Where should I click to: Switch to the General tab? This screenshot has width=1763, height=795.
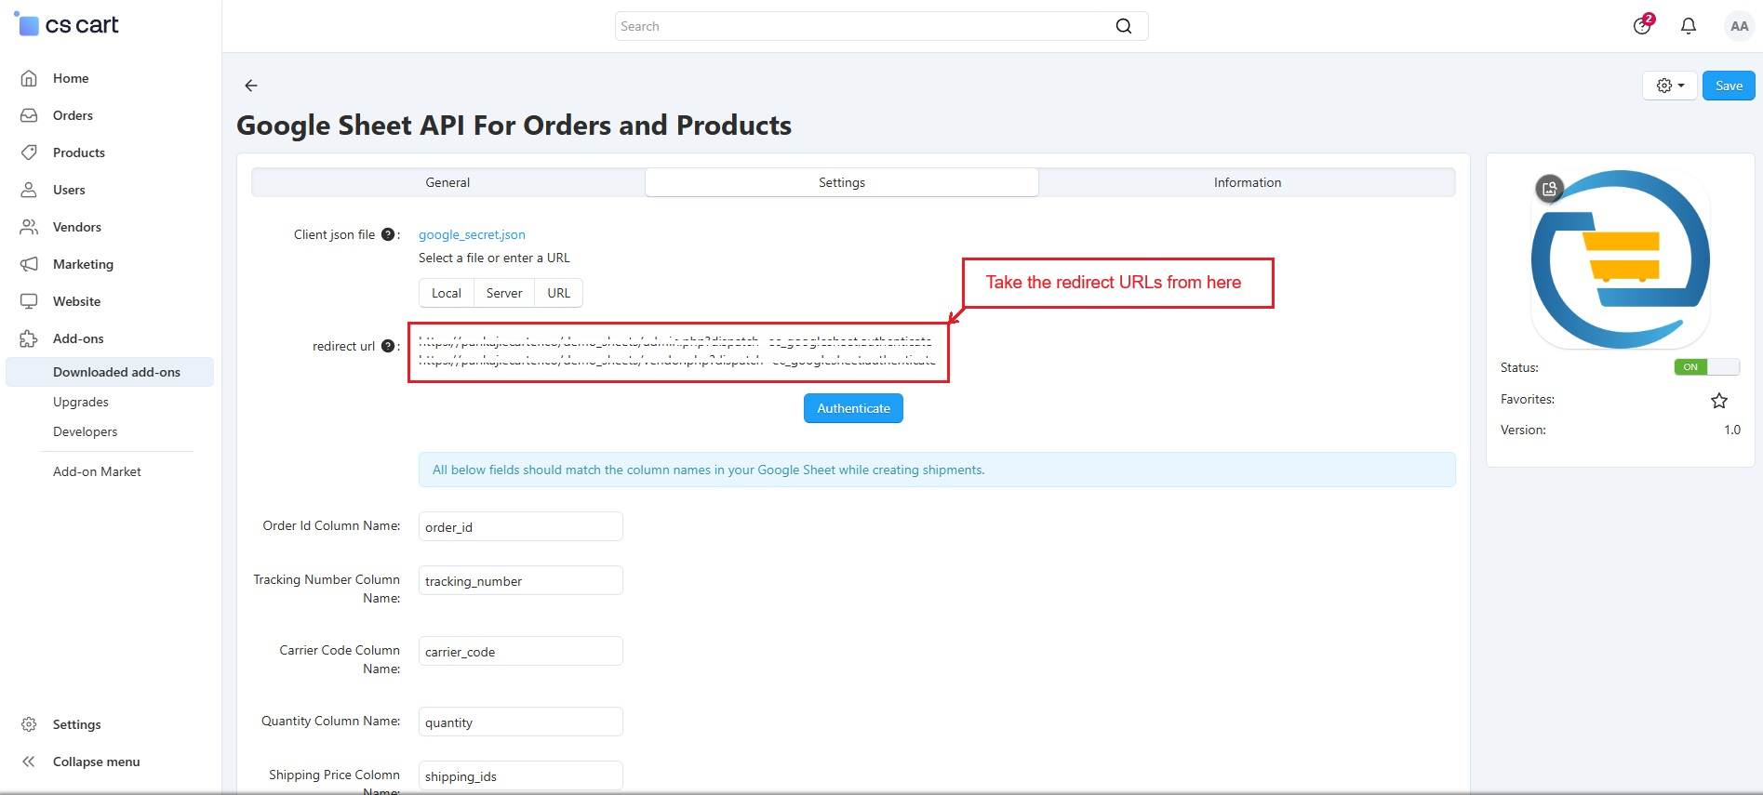pyautogui.click(x=447, y=182)
